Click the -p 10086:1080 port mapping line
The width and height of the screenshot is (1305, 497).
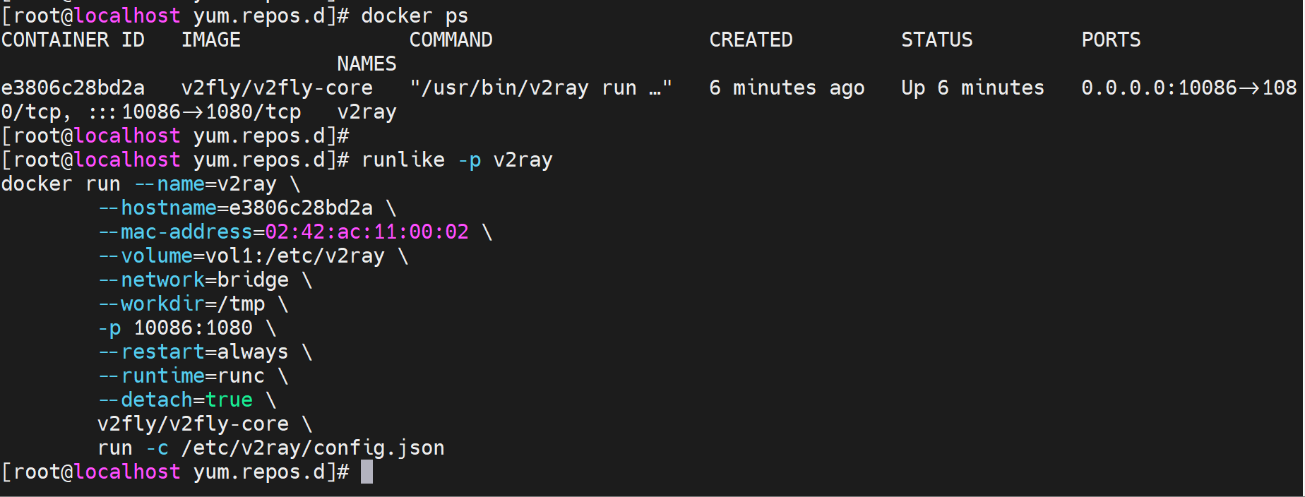175,328
